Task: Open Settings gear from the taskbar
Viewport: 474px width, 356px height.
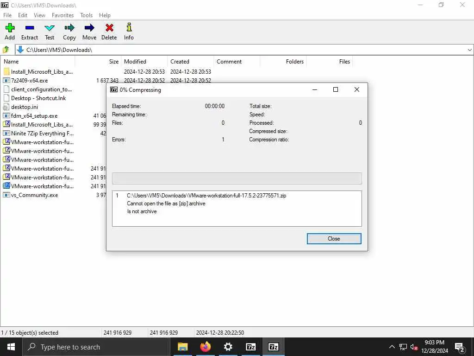Action: [x=228, y=347]
